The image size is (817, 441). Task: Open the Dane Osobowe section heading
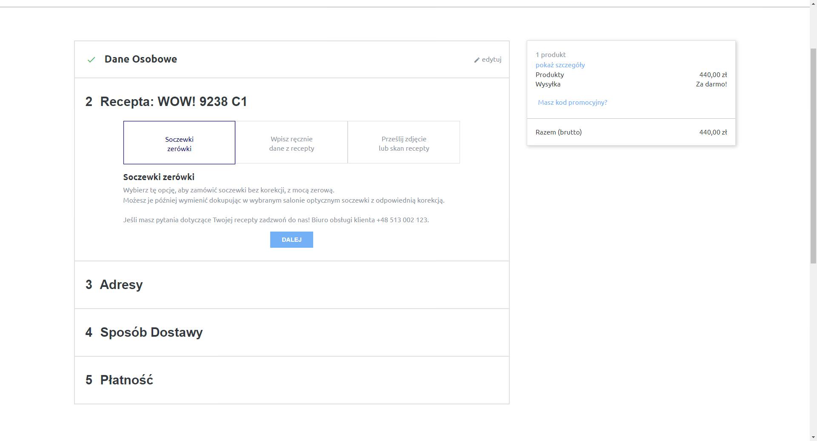pos(140,59)
